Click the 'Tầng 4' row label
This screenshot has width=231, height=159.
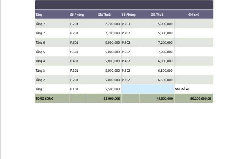coord(40,61)
